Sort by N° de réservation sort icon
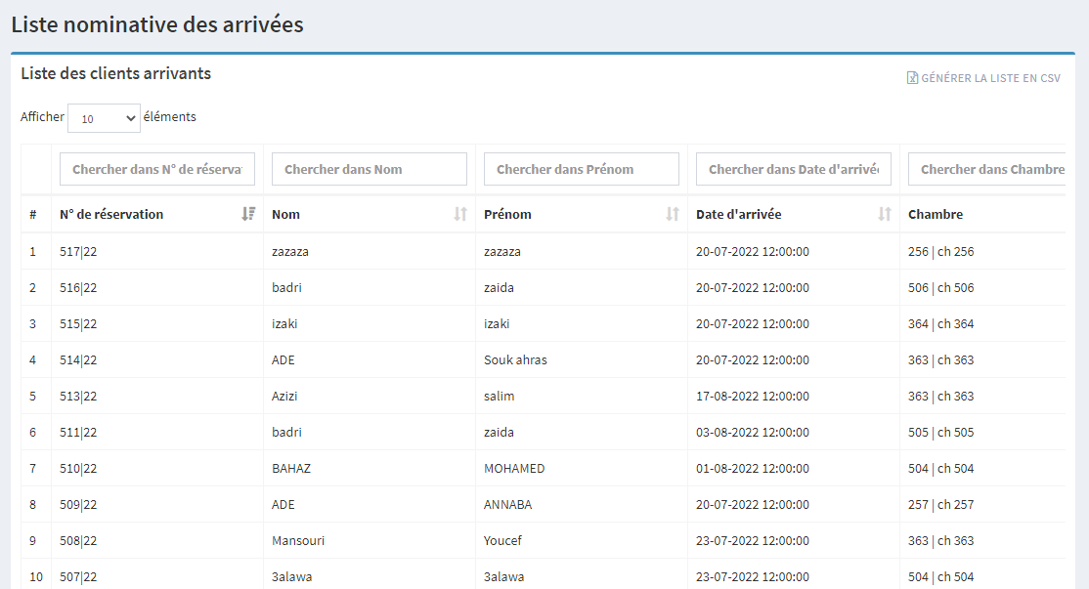The height and width of the screenshot is (589, 1089). point(248,214)
